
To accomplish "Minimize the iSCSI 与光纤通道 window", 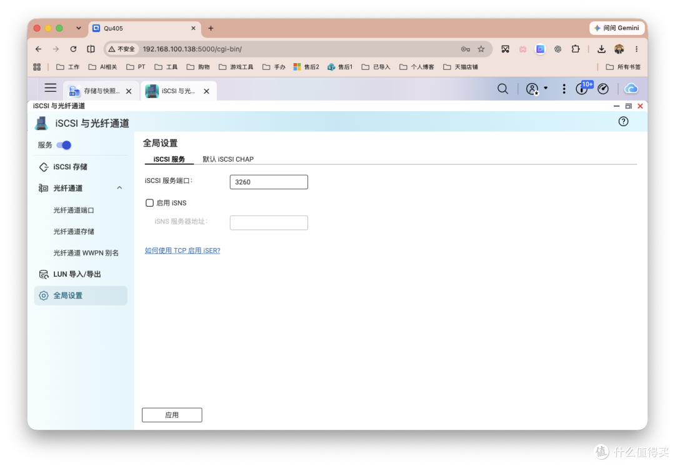I will click(x=616, y=106).
